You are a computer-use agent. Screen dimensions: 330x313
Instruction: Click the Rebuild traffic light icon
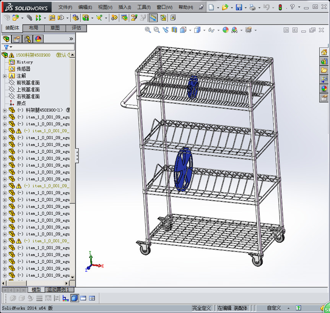click(280, 7)
